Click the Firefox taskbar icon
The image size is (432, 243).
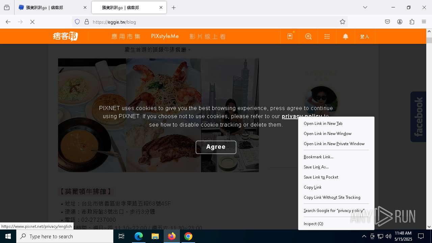(172, 236)
